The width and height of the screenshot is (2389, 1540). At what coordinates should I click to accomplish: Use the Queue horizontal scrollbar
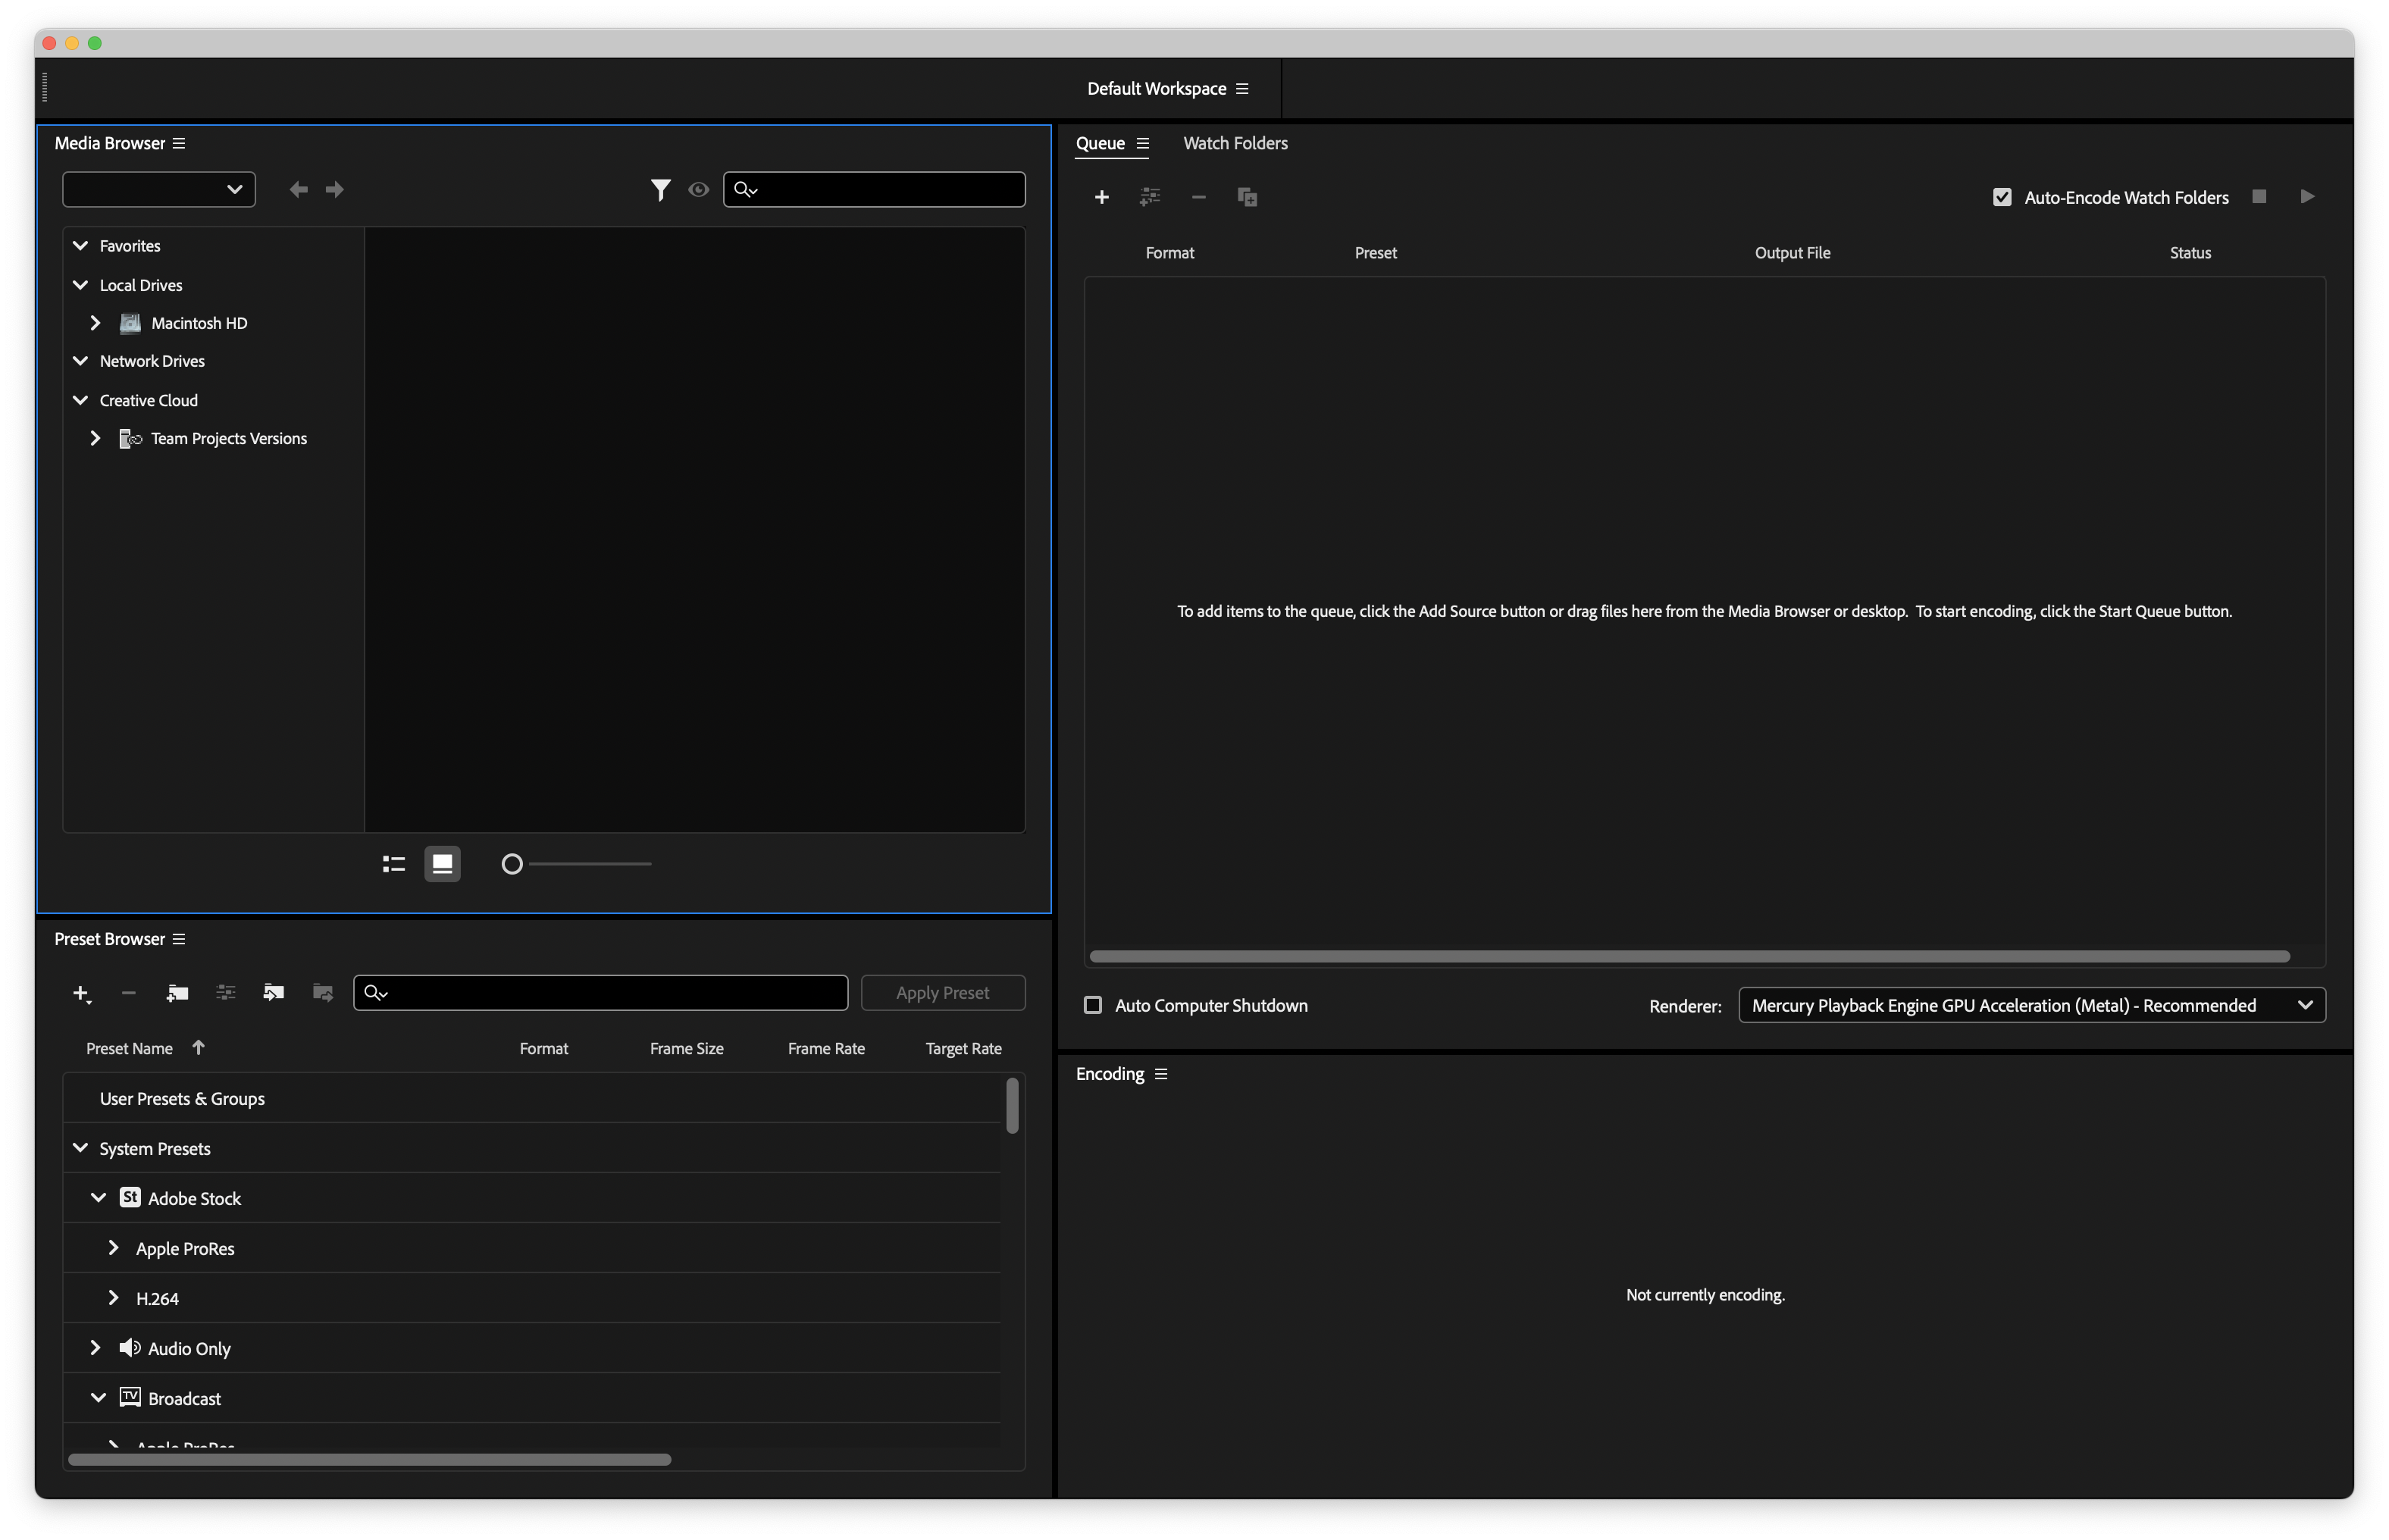tap(1690, 956)
